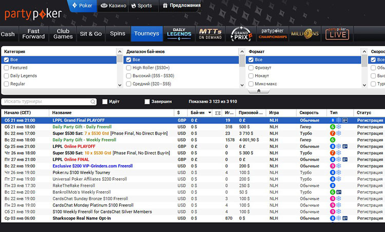Toggle the Завершен checkbox
Image resolution: width=385 pixels, height=232 pixels.
(147, 101)
